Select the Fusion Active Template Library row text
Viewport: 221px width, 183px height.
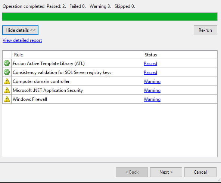tap(49, 63)
